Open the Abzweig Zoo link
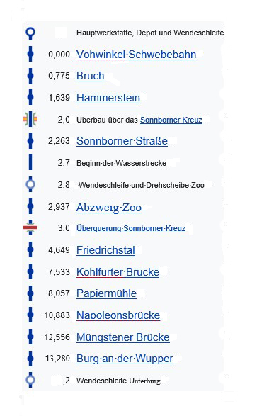This screenshot has width=257, height=416. tap(109, 208)
